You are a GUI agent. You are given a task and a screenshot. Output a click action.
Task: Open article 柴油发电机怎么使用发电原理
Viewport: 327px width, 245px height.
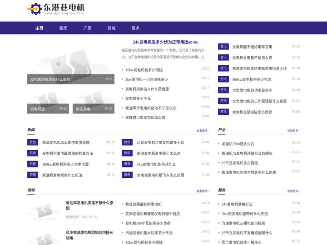point(66,143)
